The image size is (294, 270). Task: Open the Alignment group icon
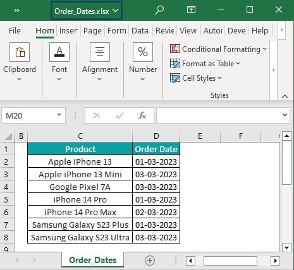pos(100,52)
